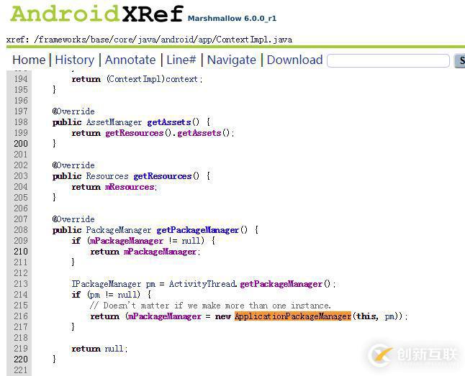Screen dimensions: 465x376
Task: Click ContextImpl.java in the xref path
Action: (x=254, y=40)
